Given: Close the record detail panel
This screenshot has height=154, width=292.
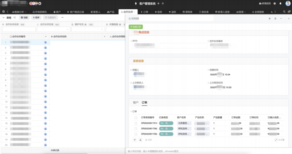Looking at the screenshot, I should tap(289, 18).
